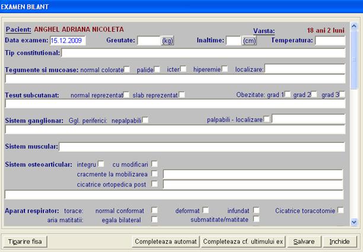The width and height of the screenshot is (363, 252).
Task: Mark Sistem osteoarticular as integru
Action: coord(101,164)
